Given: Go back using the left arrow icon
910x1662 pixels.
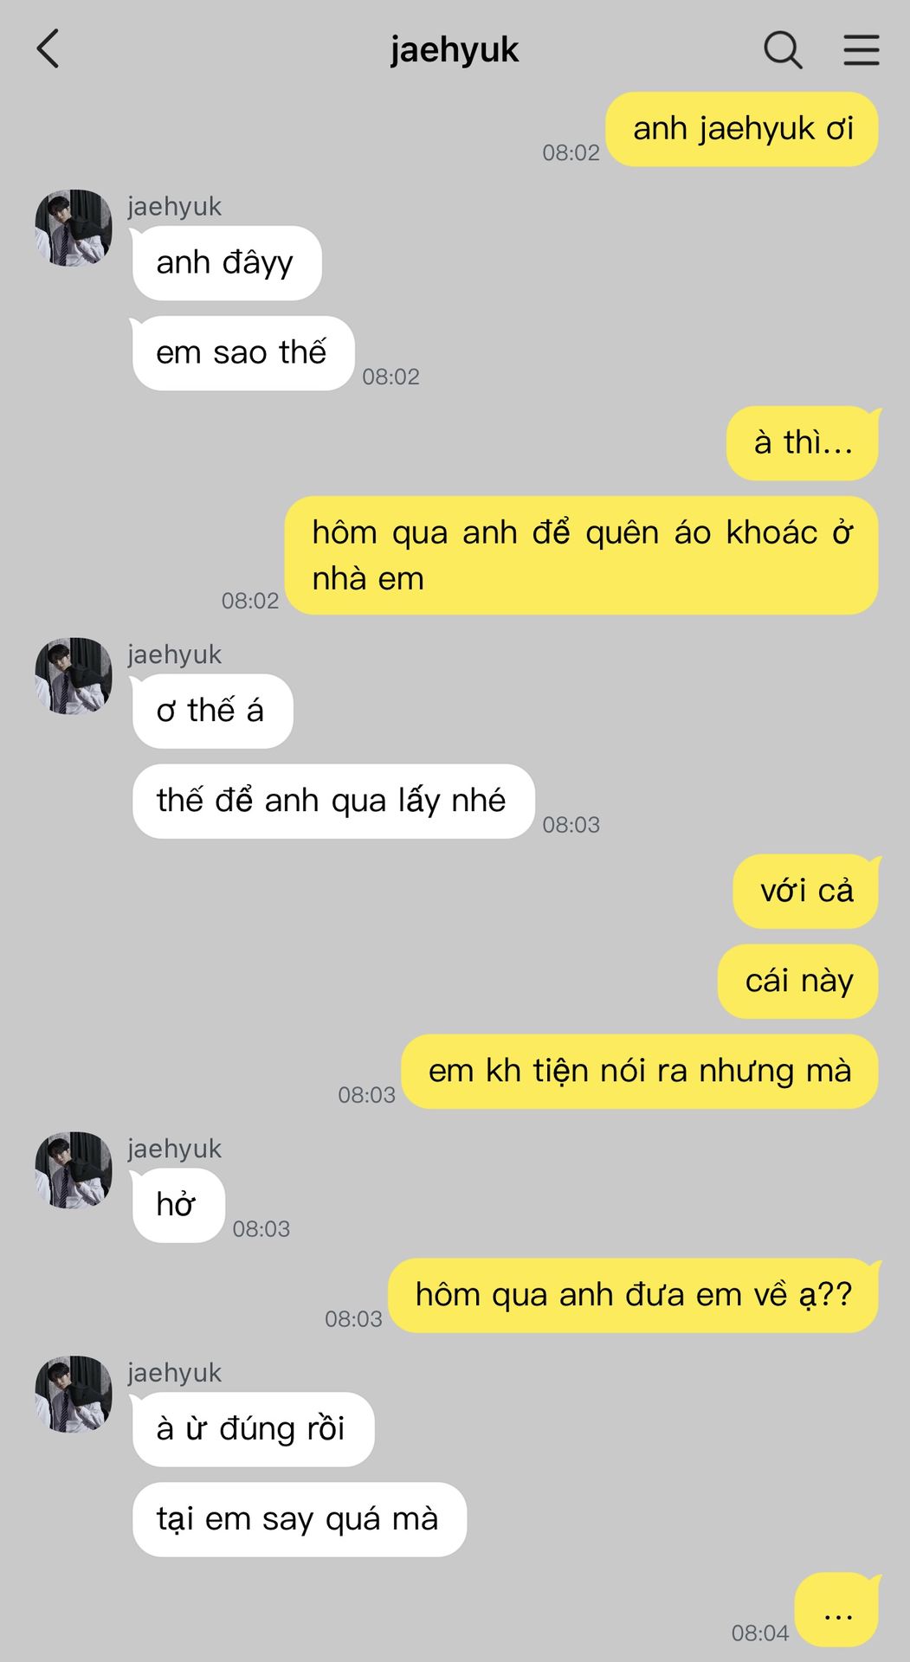Looking at the screenshot, I should (48, 48).
